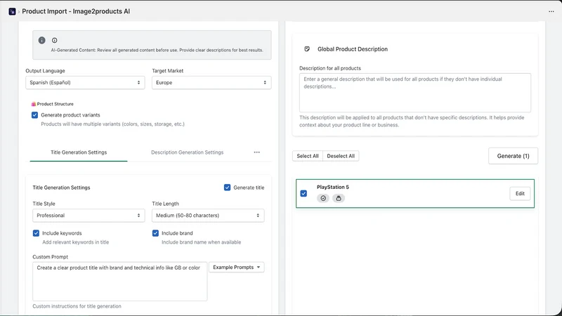This screenshot has width=562, height=316.
Task: Open the Target Market dropdown
Action: pyautogui.click(x=211, y=82)
